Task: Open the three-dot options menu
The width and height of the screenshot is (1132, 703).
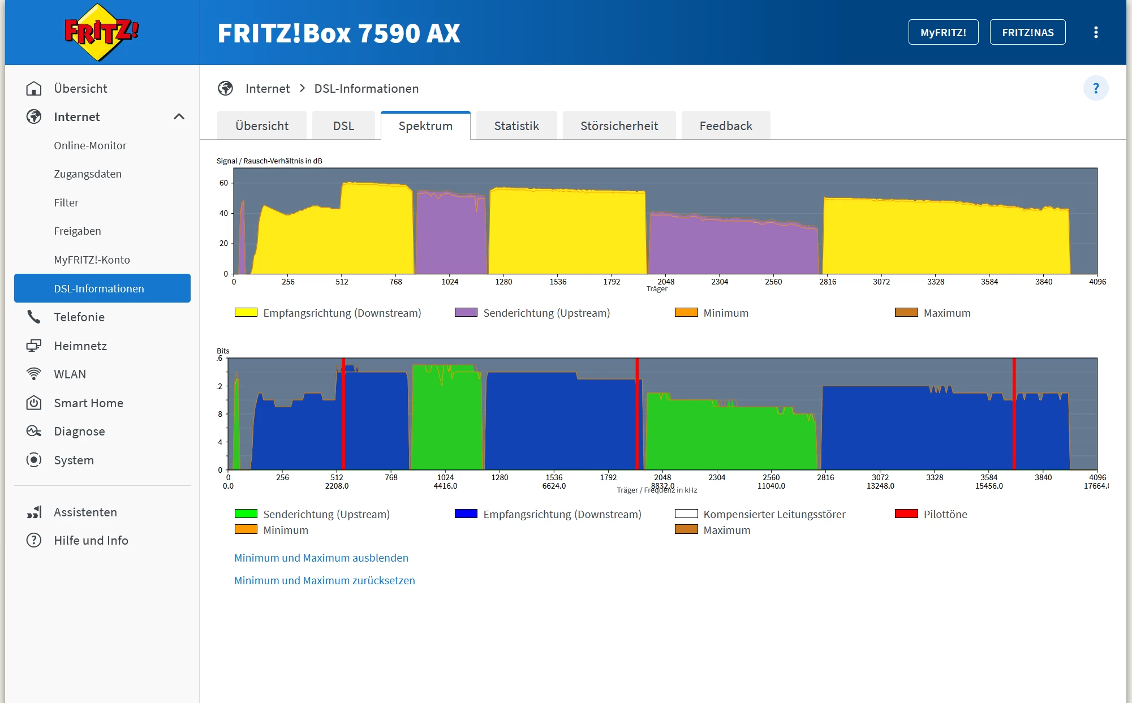Action: point(1095,32)
